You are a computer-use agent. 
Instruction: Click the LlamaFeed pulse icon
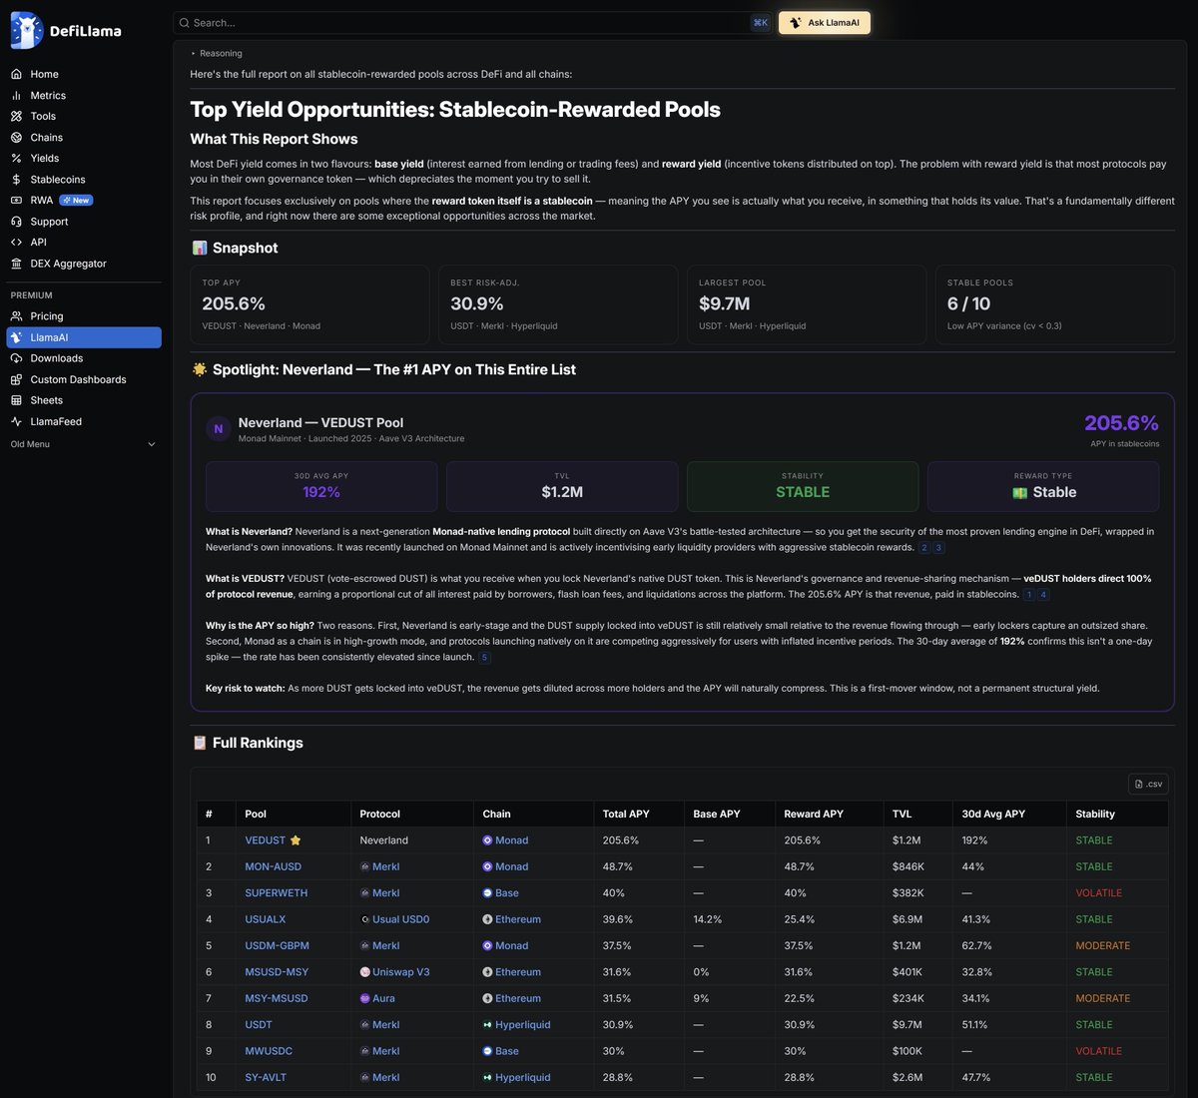click(16, 422)
